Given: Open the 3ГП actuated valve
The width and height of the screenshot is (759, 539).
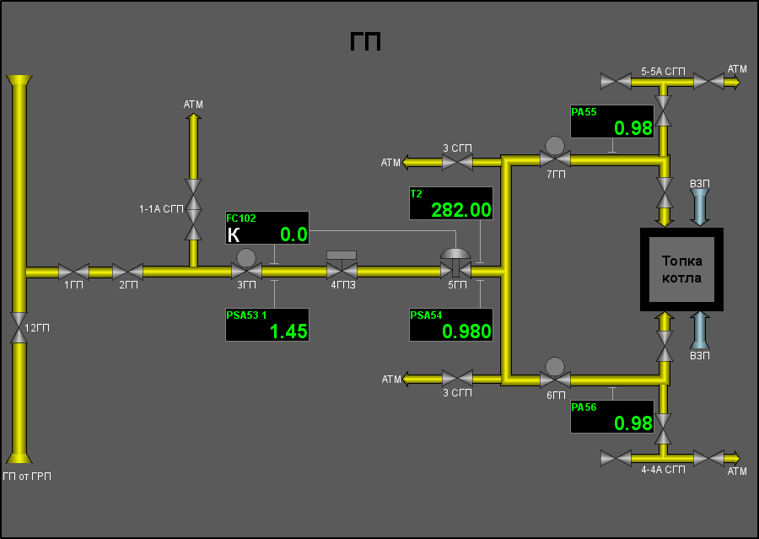Looking at the screenshot, I should click(246, 266).
